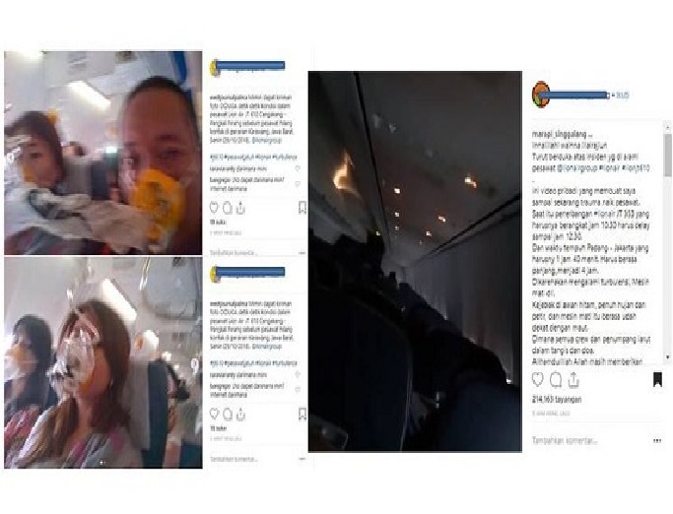This screenshot has width=673, height=514.
Task: Open comments on the airplane cabin video post
Action: (556, 380)
